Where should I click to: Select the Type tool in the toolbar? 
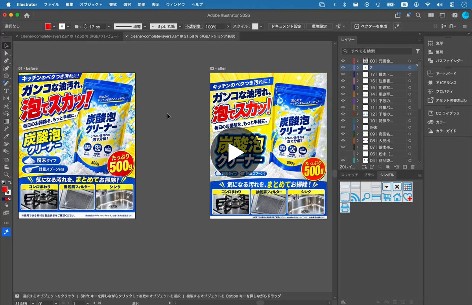[6, 91]
